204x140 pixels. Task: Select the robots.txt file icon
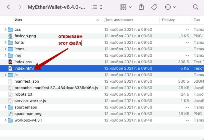10,94
